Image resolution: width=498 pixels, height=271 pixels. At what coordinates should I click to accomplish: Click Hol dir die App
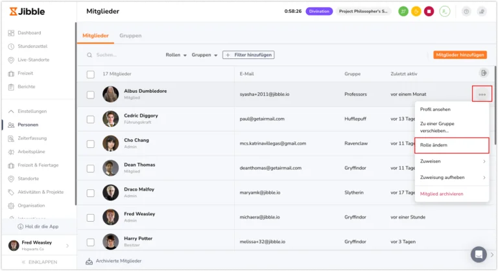click(x=38, y=226)
